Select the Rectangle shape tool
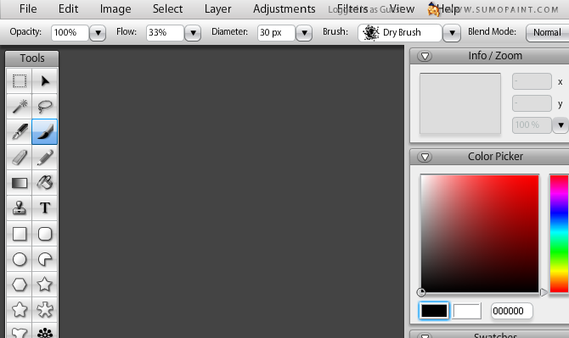 20,234
